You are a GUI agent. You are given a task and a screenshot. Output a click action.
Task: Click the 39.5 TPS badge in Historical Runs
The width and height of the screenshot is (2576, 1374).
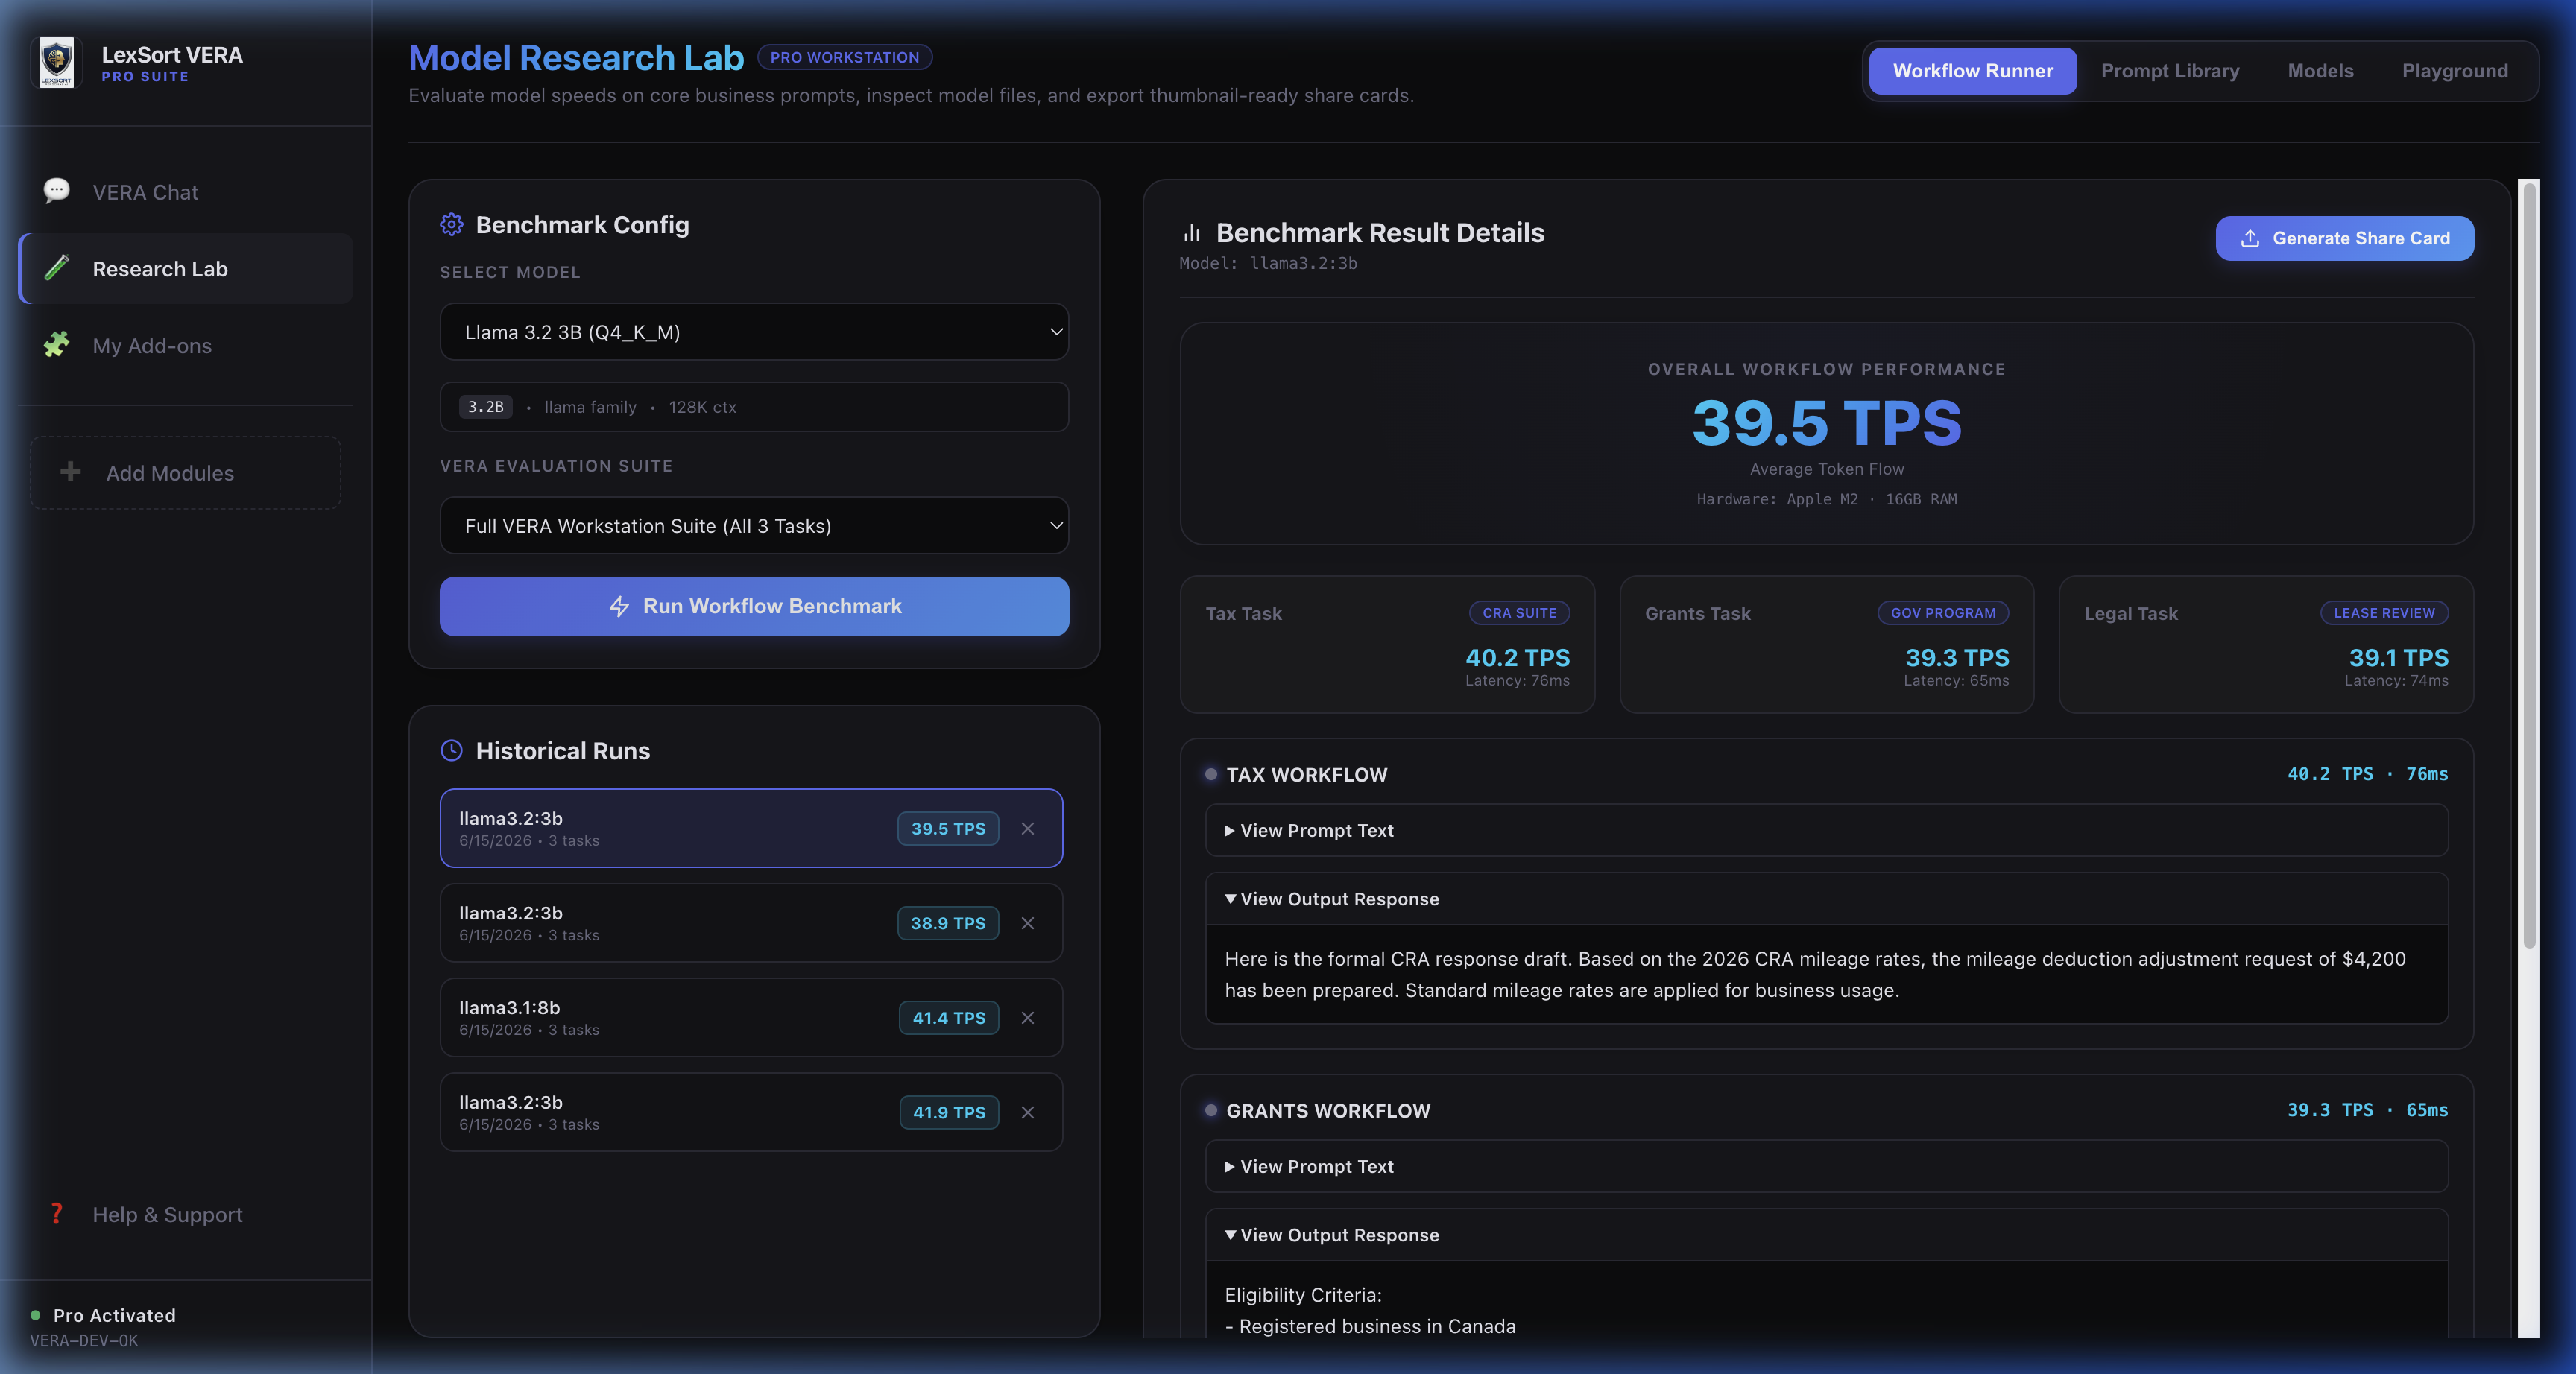pyautogui.click(x=948, y=828)
